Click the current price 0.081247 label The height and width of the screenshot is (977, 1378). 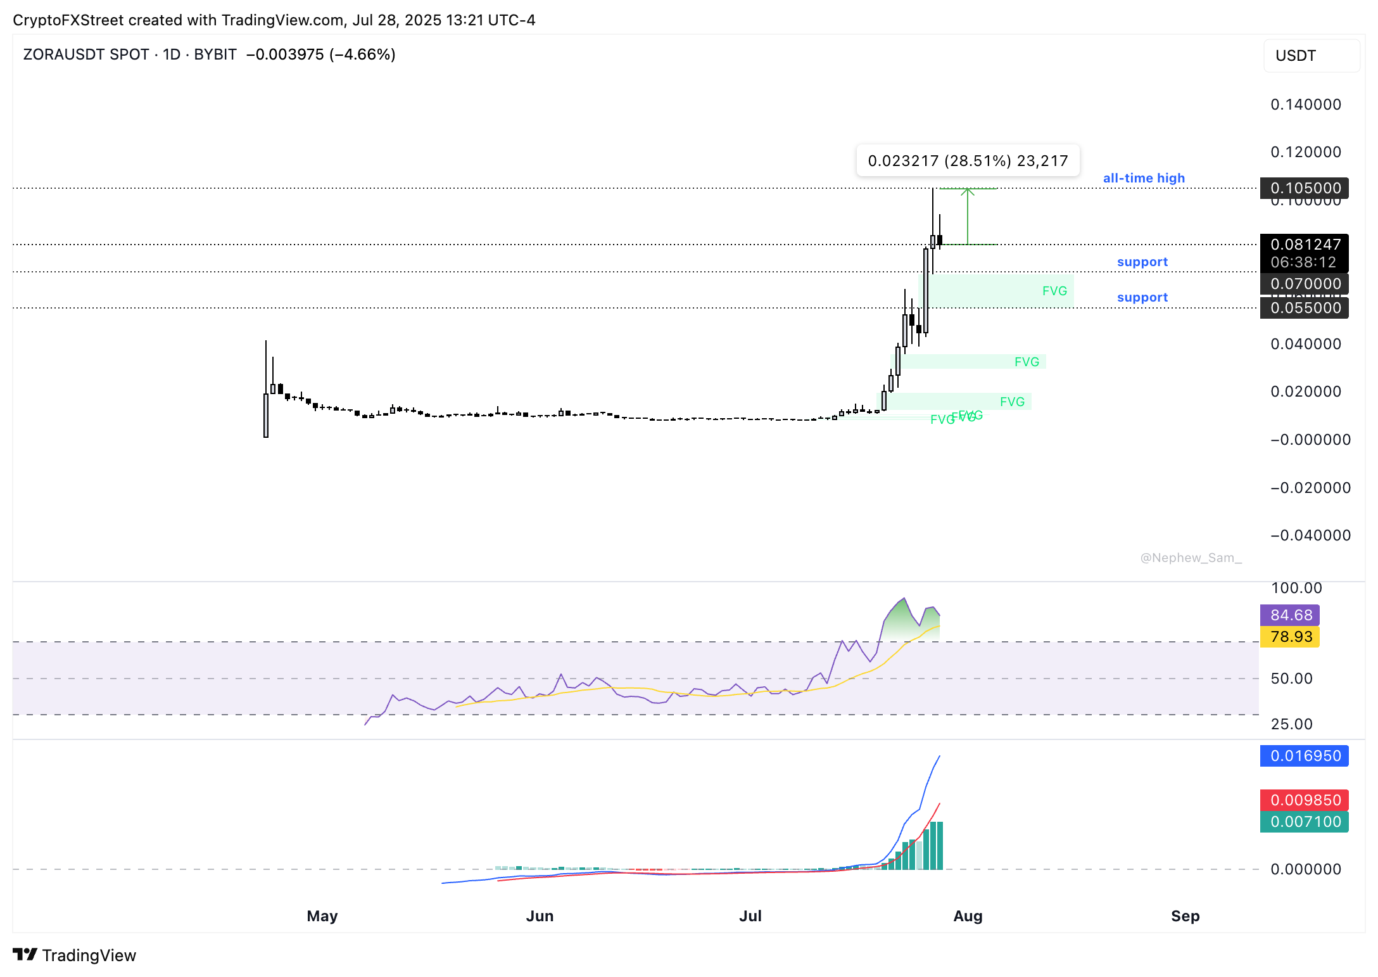pyautogui.click(x=1305, y=245)
